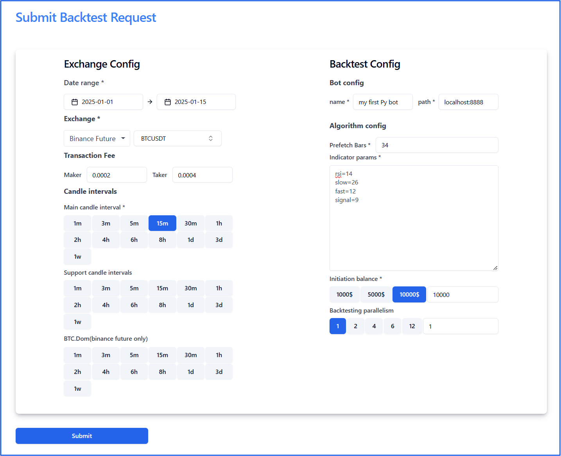Pick parallelism value 4

pos(374,326)
